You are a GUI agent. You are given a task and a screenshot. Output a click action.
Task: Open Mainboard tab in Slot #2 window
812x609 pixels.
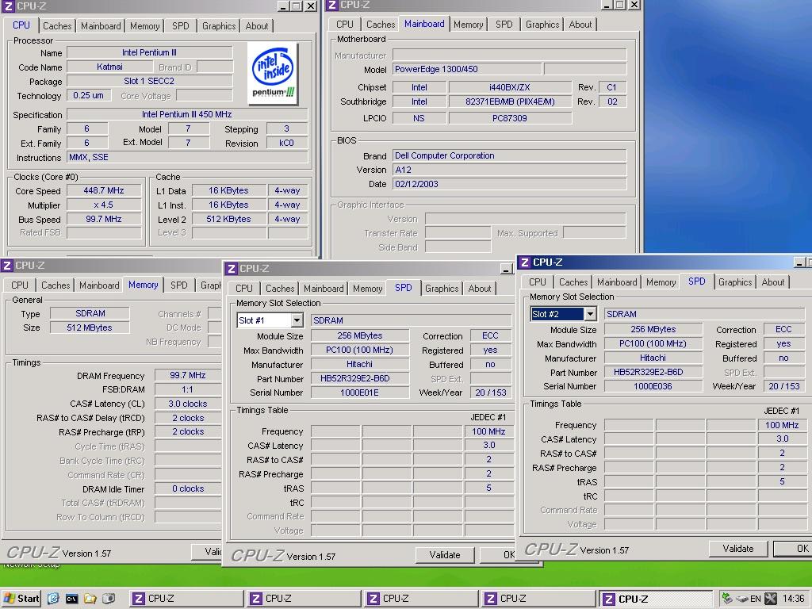617,282
